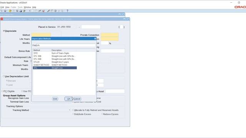Screen dimensions: 246x138
Task: Check the ITC Eligible checkbox
Action: pos(2,91)
